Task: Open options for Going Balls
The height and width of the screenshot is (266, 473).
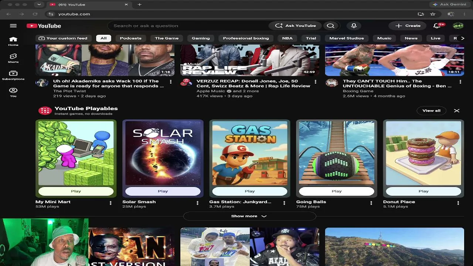Action: [371, 203]
